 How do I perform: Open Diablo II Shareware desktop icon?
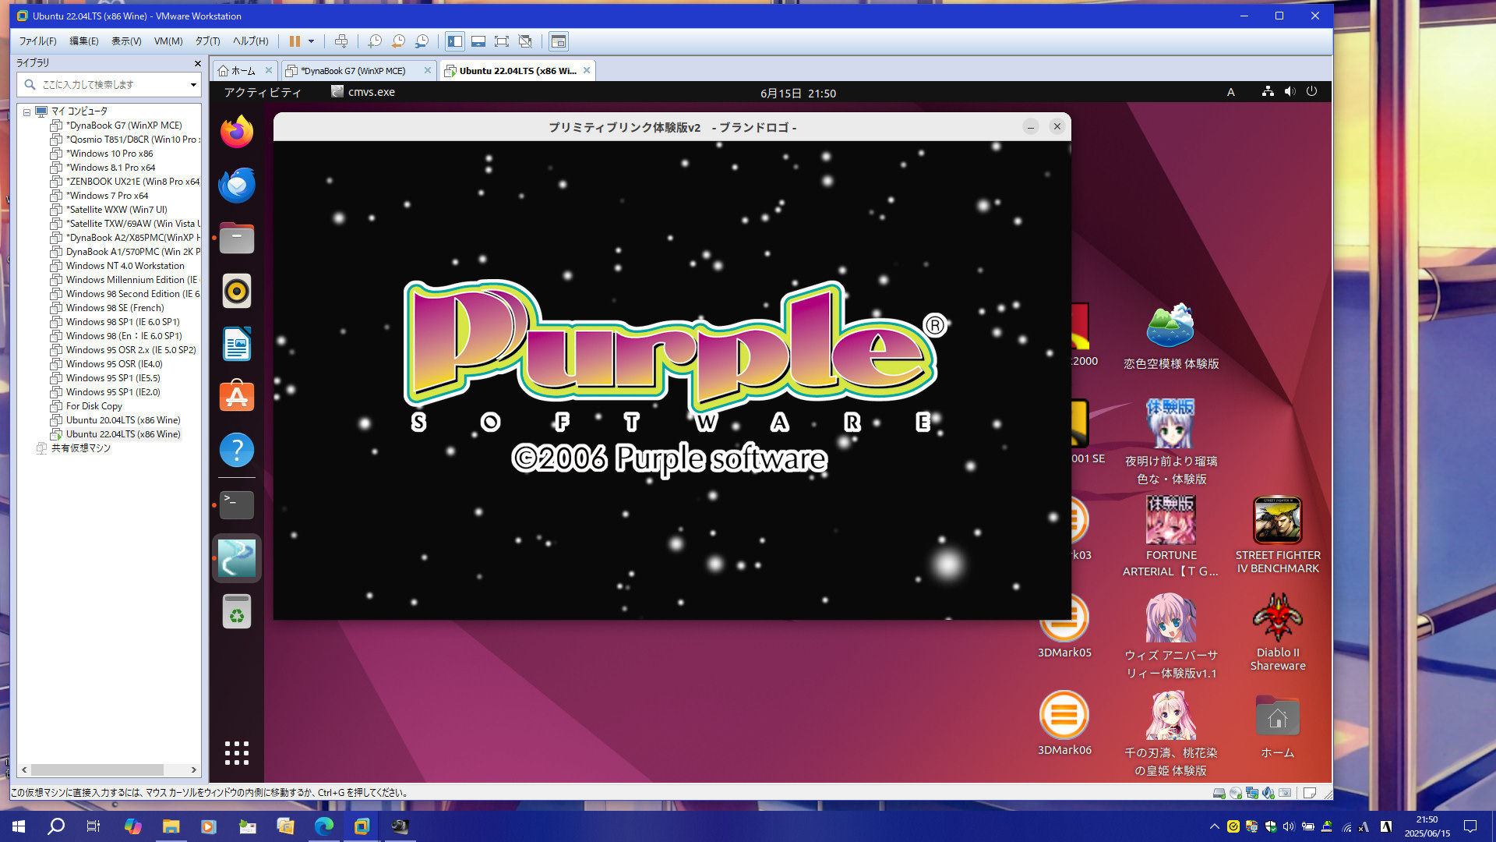[x=1278, y=631]
